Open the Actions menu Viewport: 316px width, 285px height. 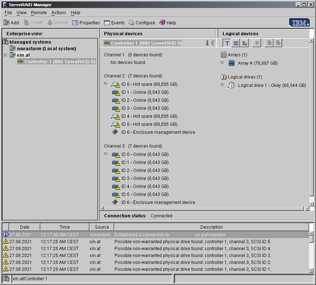pyautogui.click(x=59, y=13)
